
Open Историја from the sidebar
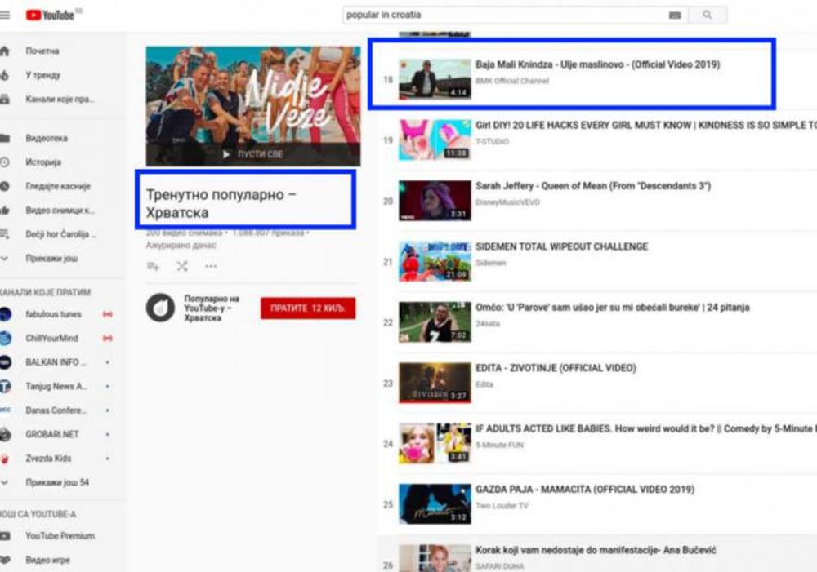[x=43, y=162]
